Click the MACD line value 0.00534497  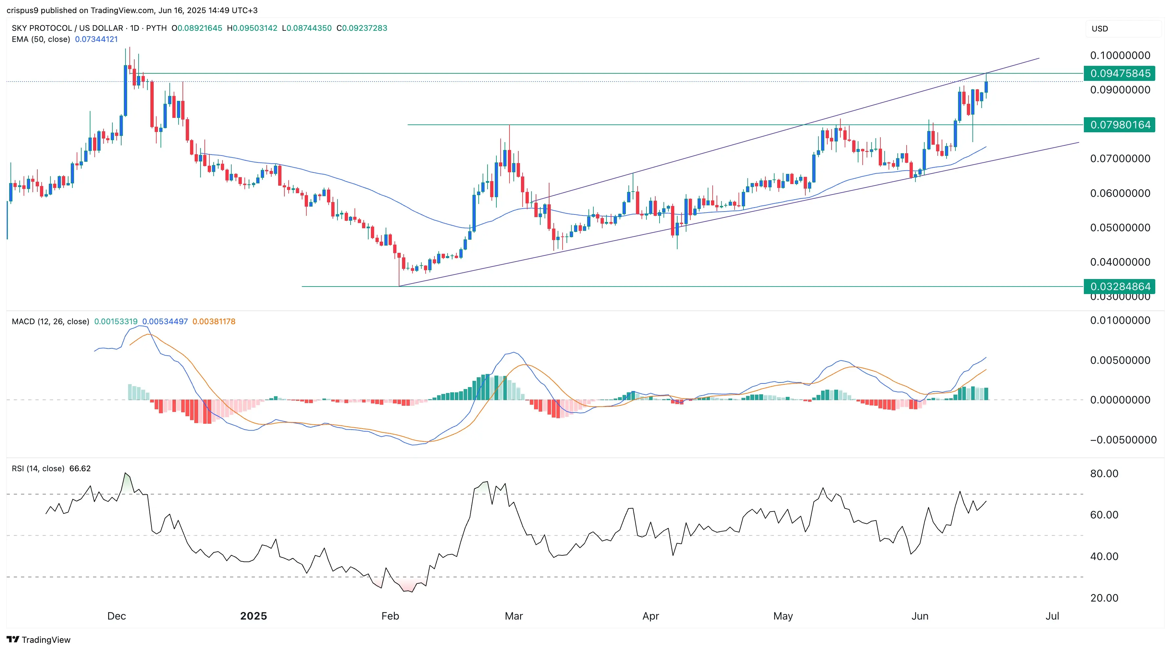[165, 322]
